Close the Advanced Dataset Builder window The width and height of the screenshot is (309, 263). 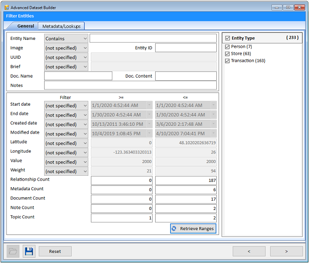[299, 7]
